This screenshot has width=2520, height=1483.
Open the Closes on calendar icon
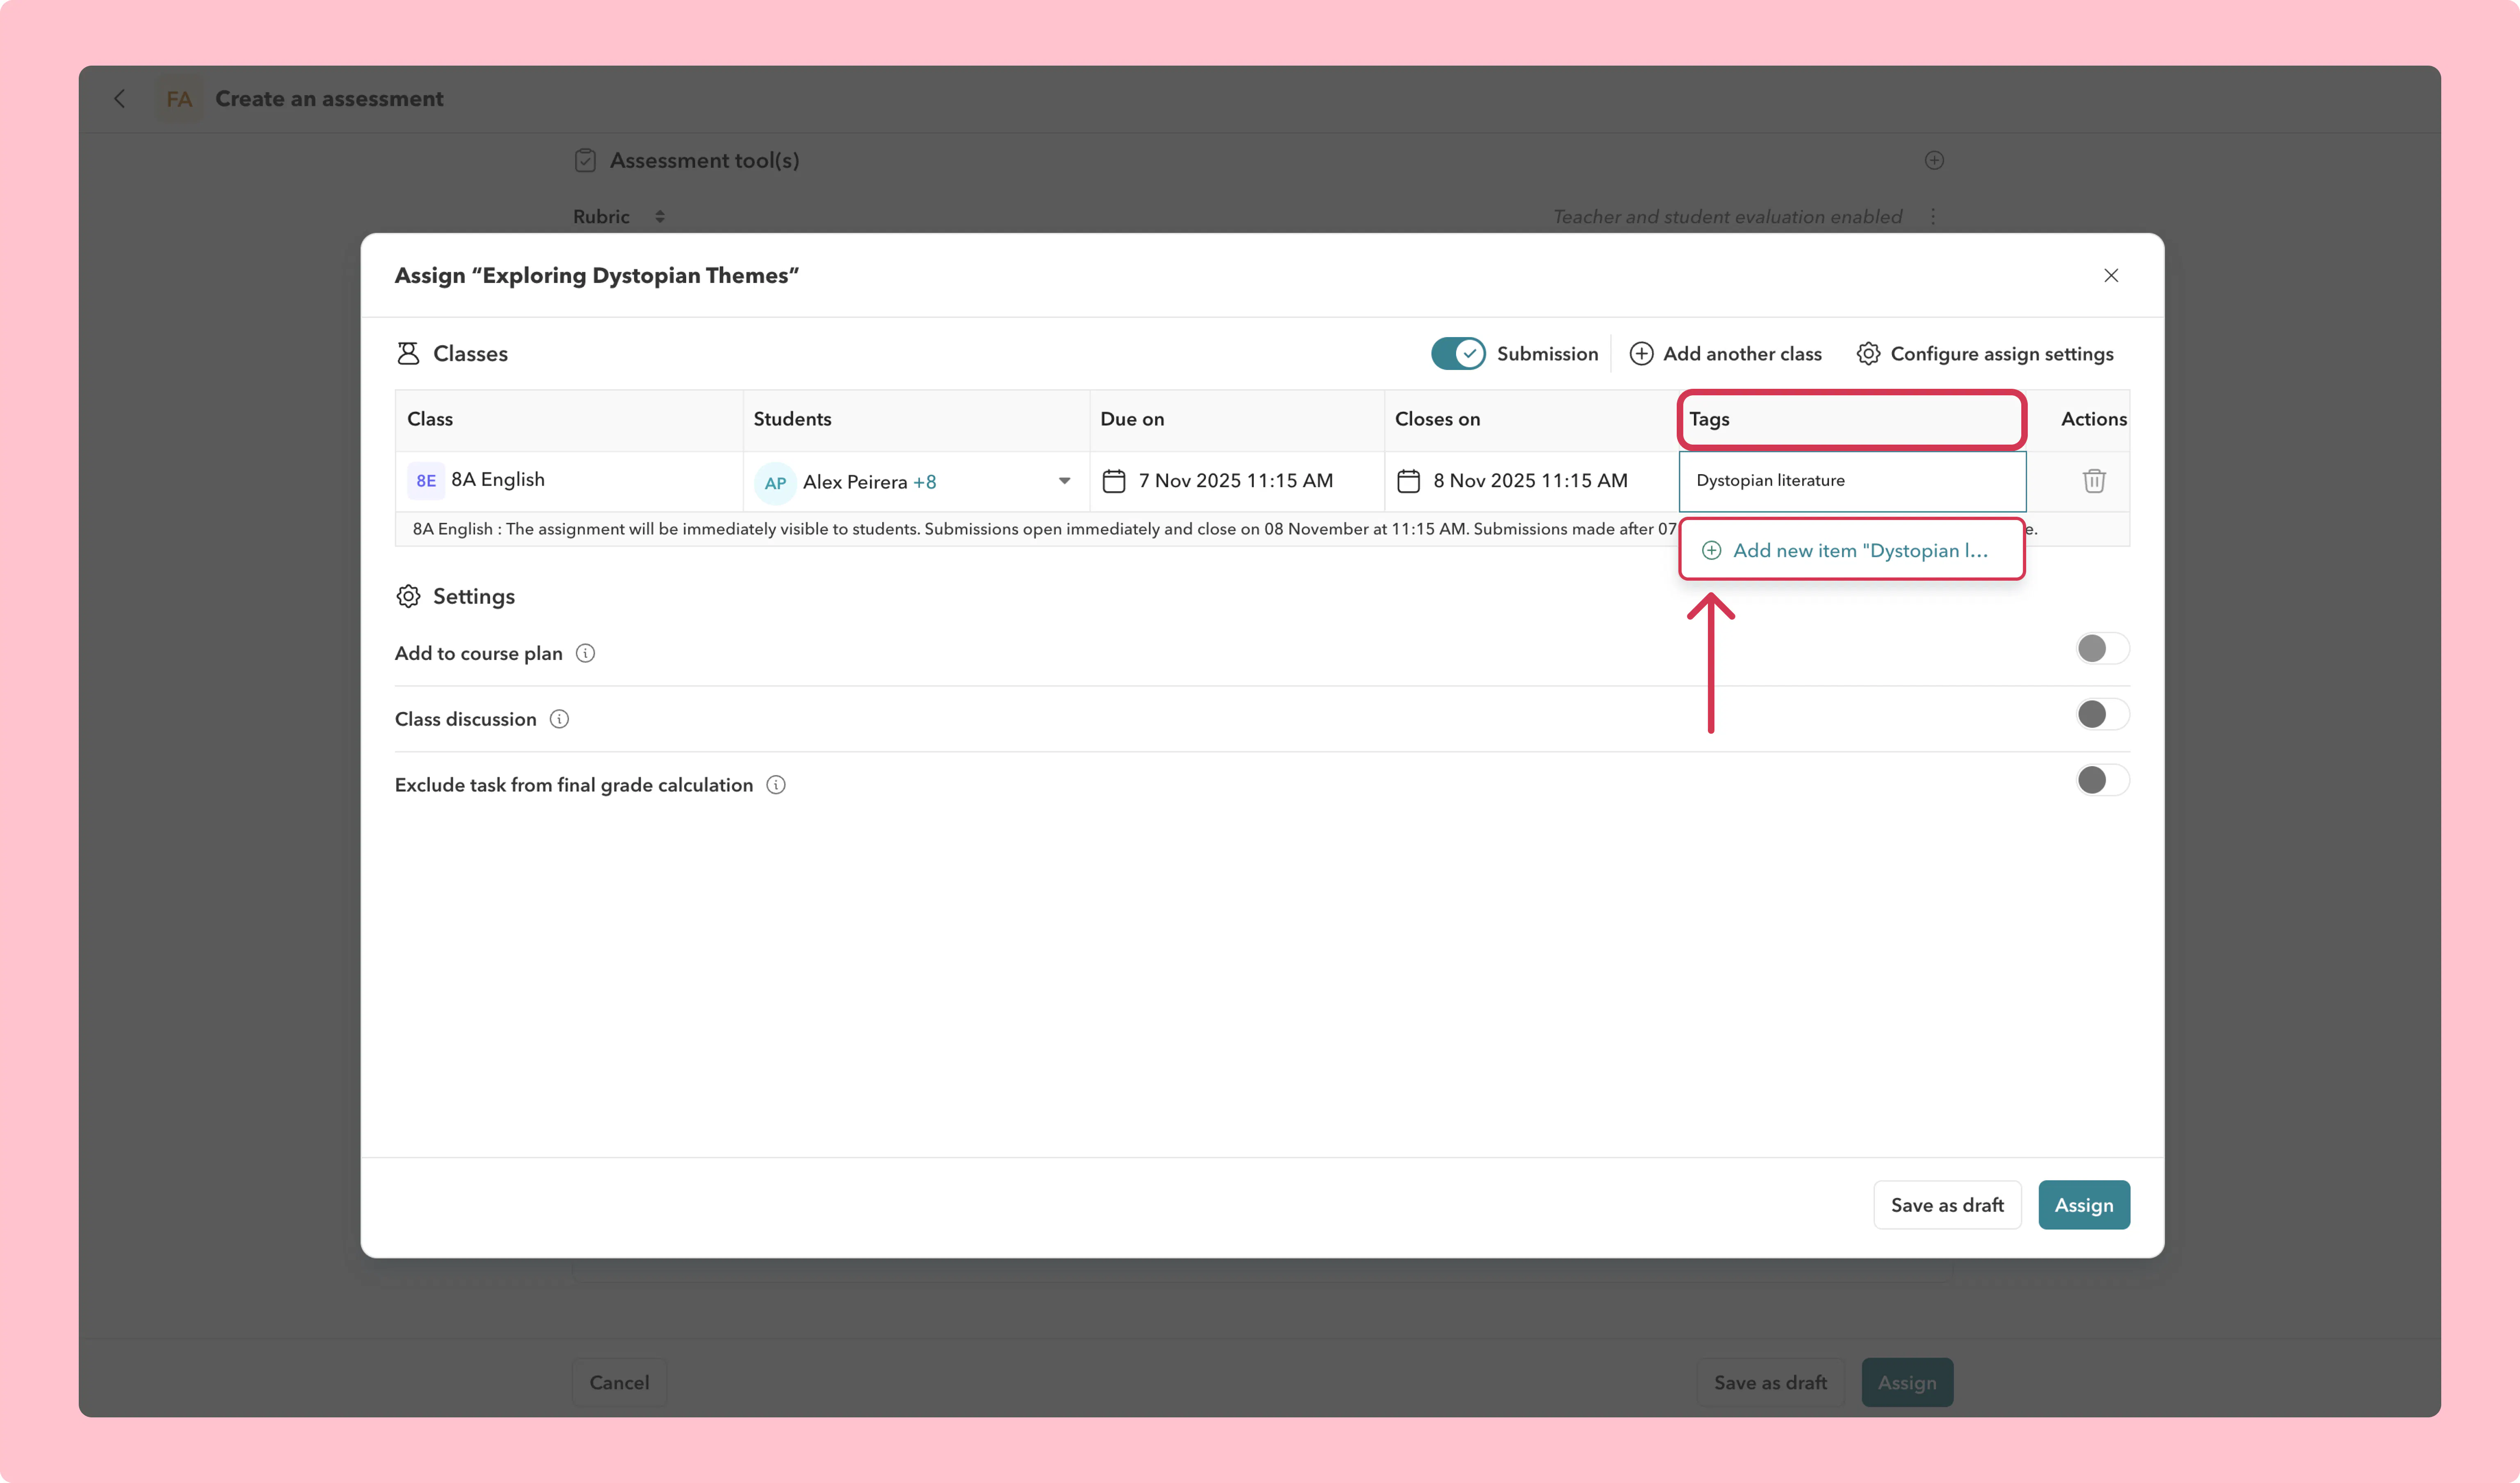click(x=1408, y=481)
